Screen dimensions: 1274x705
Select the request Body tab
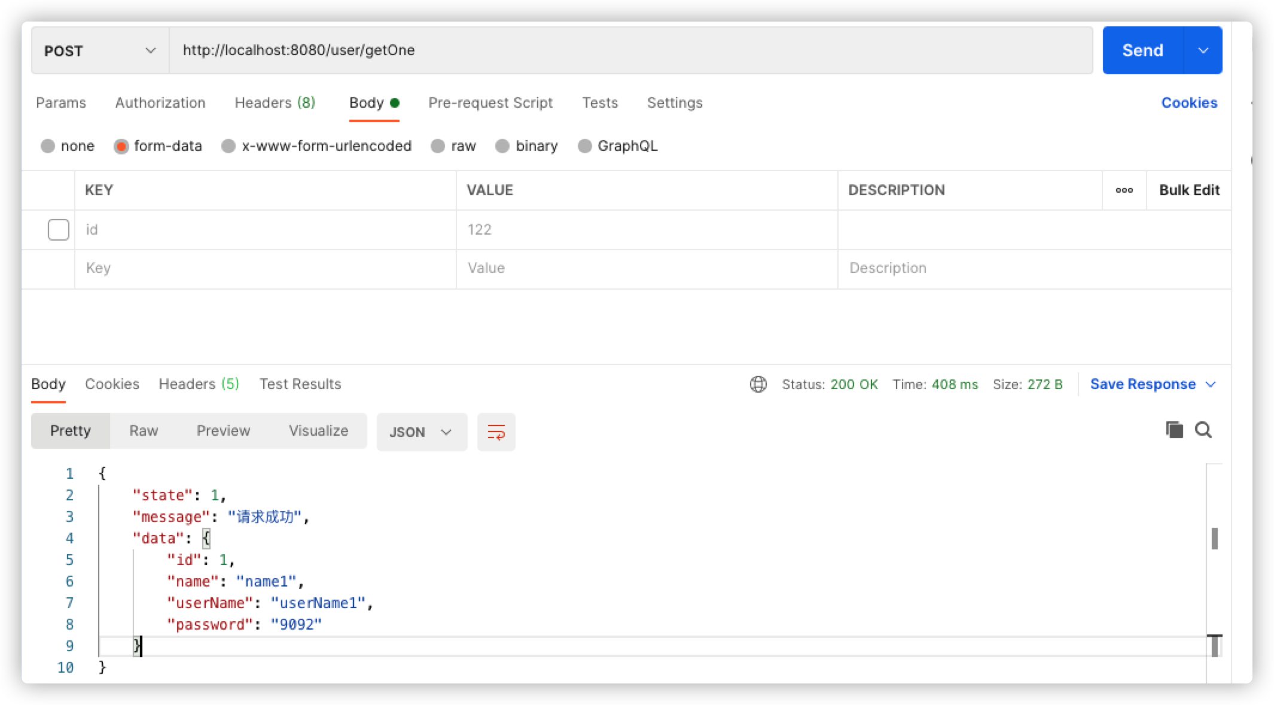[x=374, y=103]
